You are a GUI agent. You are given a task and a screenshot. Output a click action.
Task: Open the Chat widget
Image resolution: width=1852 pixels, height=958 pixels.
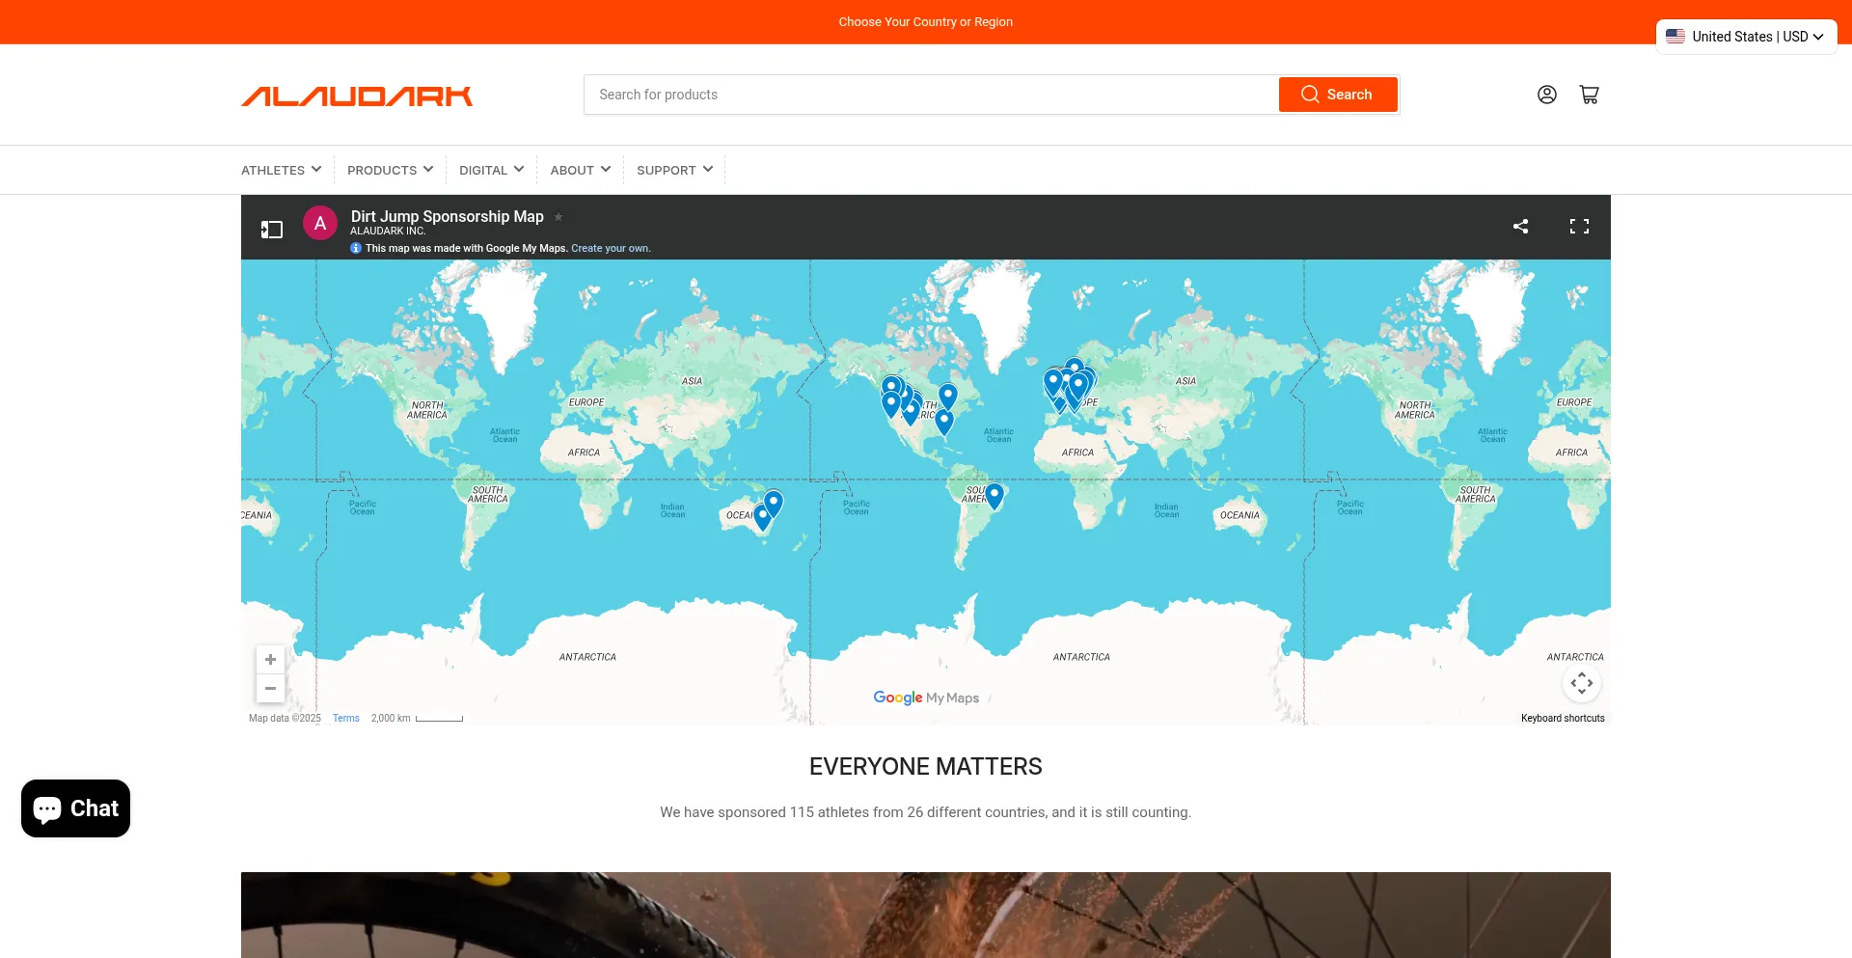(x=75, y=808)
